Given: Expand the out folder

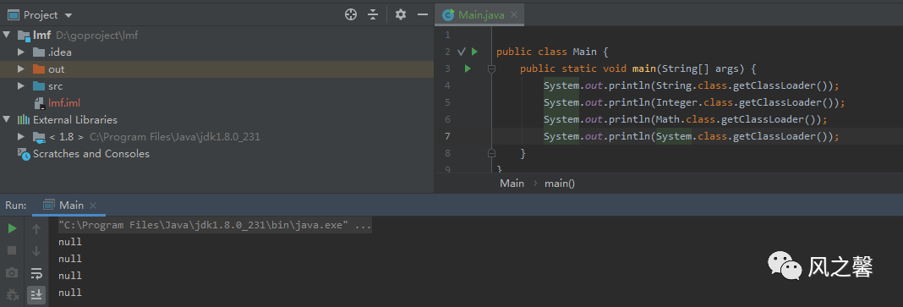Looking at the screenshot, I should tap(21, 69).
